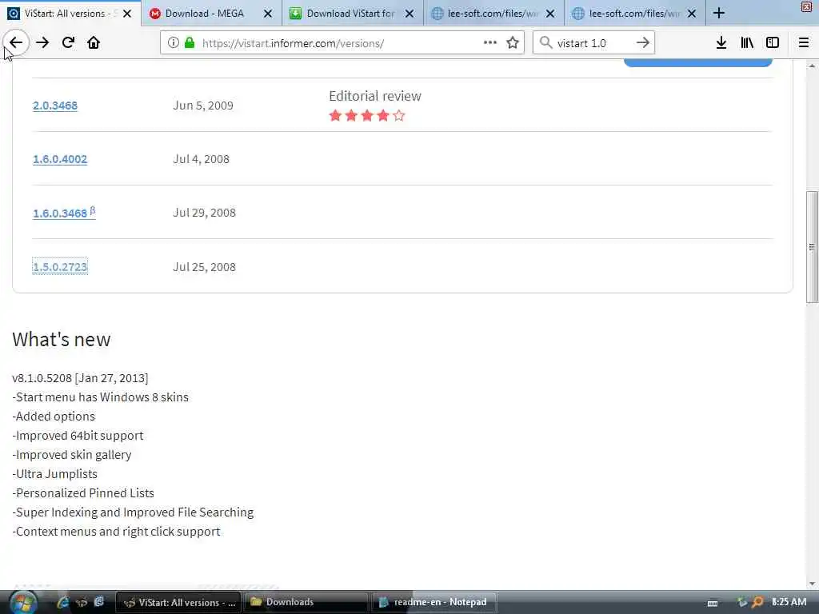Open version 1.6.0.3468 beta link
This screenshot has height=614, width=819.
[x=64, y=213]
